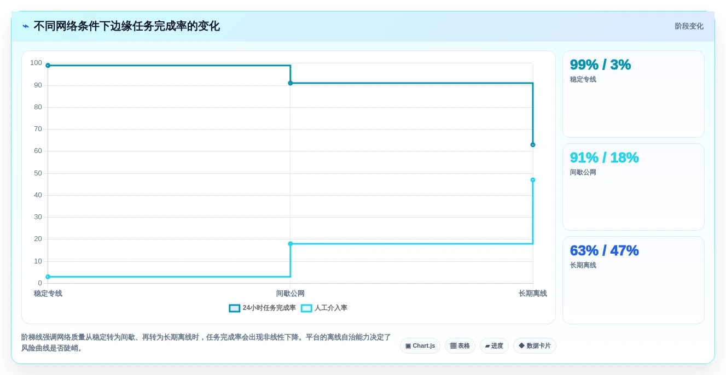
Task: Open the 长期离线 63% / 47% card
Action: point(634,280)
